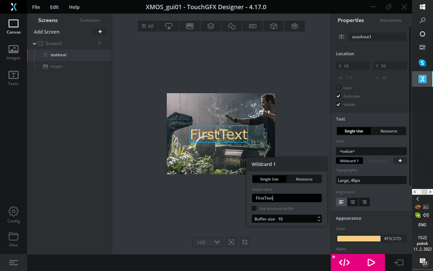This screenshot has height=271, width=433.
Task: Open the Progress indicators widget category
Action: 253,26
